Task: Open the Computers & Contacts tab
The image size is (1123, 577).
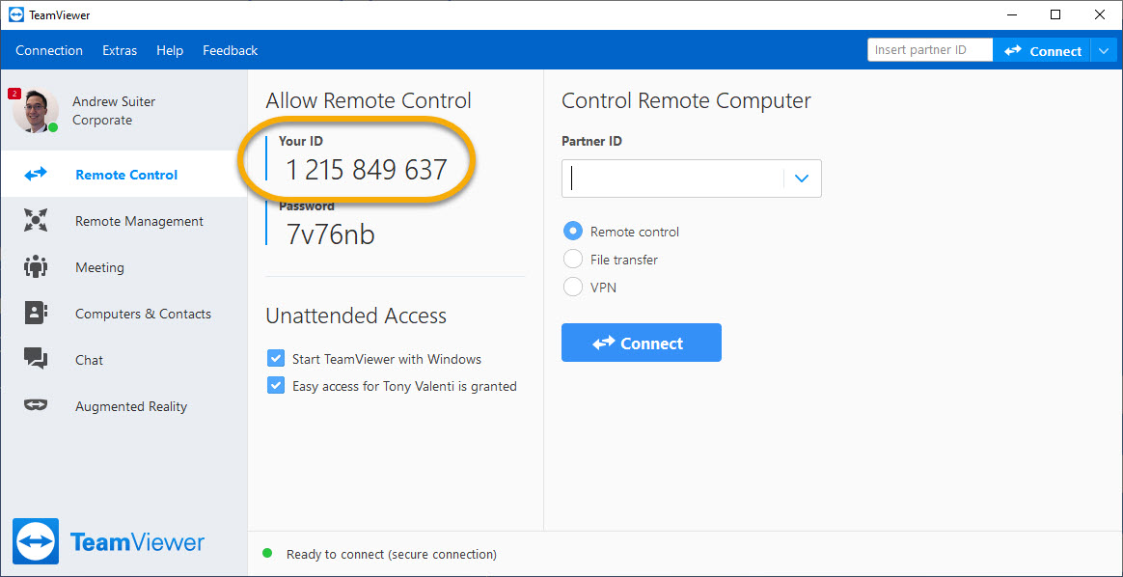Action: coord(123,313)
